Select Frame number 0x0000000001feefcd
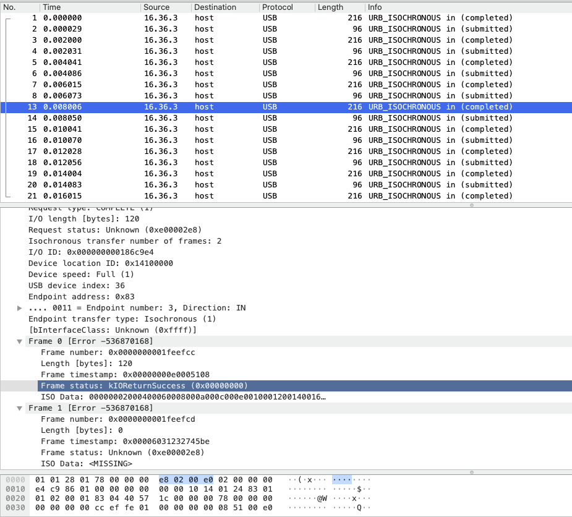This screenshot has width=572, height=517. click(x=118, y=419)
